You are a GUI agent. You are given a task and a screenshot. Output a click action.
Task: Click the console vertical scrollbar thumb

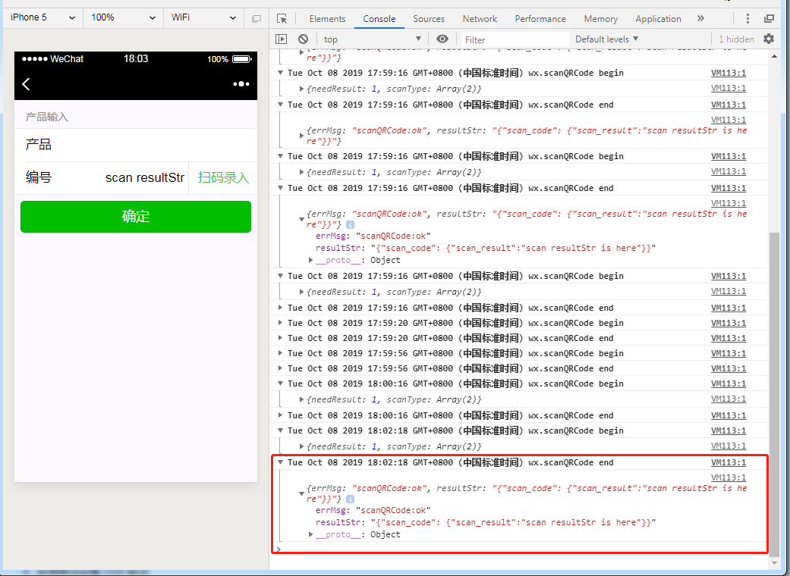pos(774,393)
